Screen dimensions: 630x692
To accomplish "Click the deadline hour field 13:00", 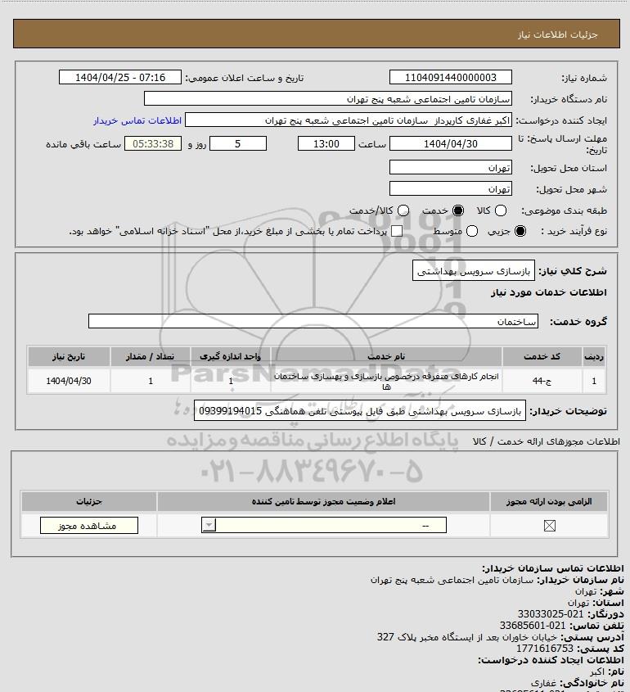I will [326, 143].
